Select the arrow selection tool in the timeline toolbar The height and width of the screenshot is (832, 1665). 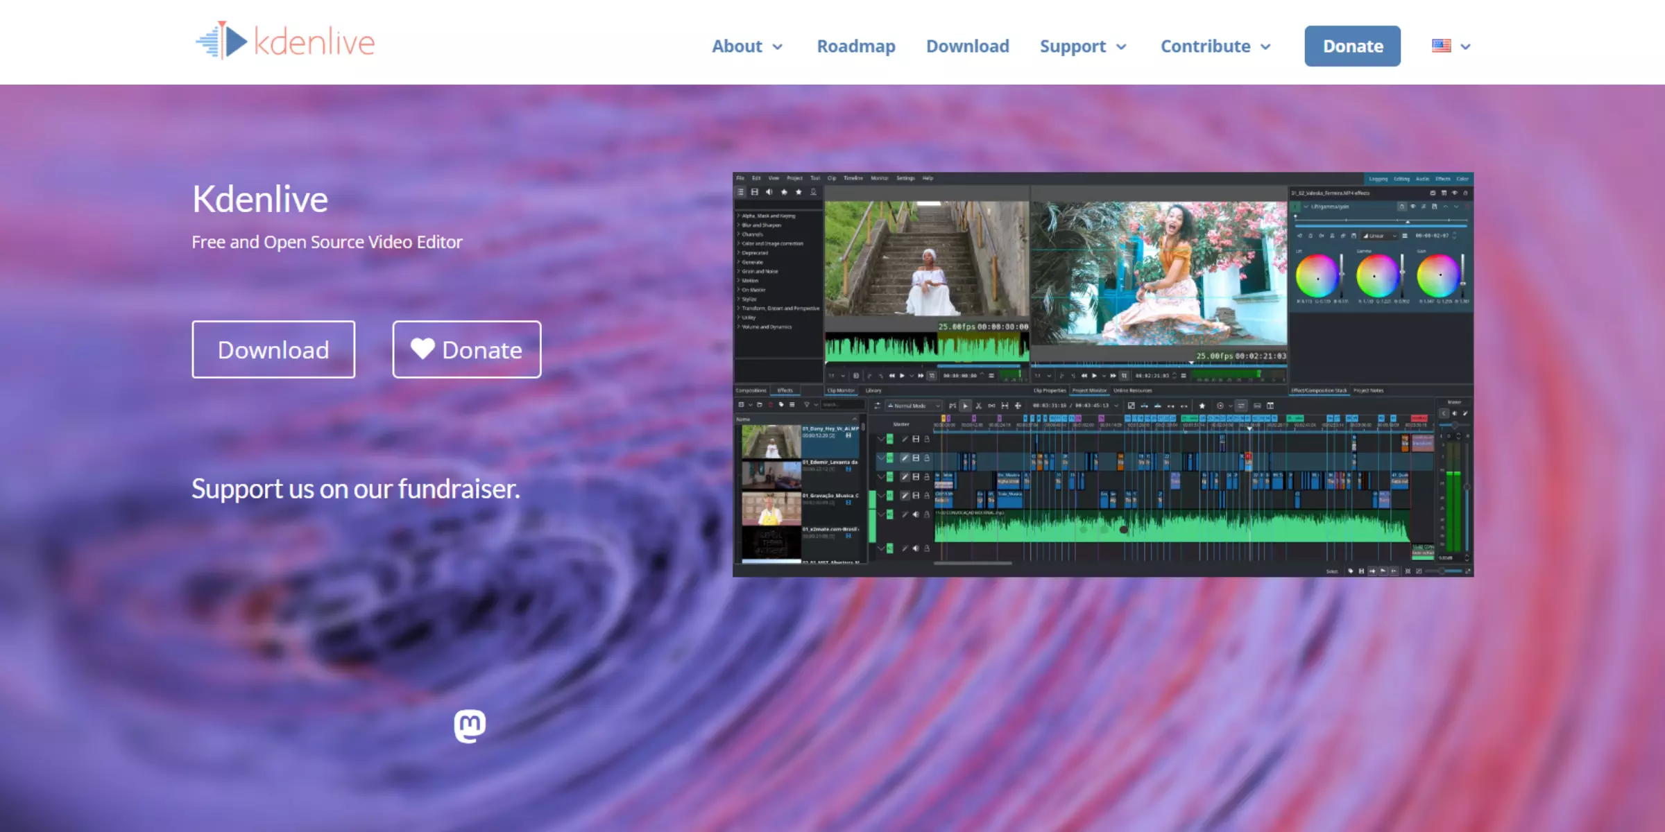965,406
